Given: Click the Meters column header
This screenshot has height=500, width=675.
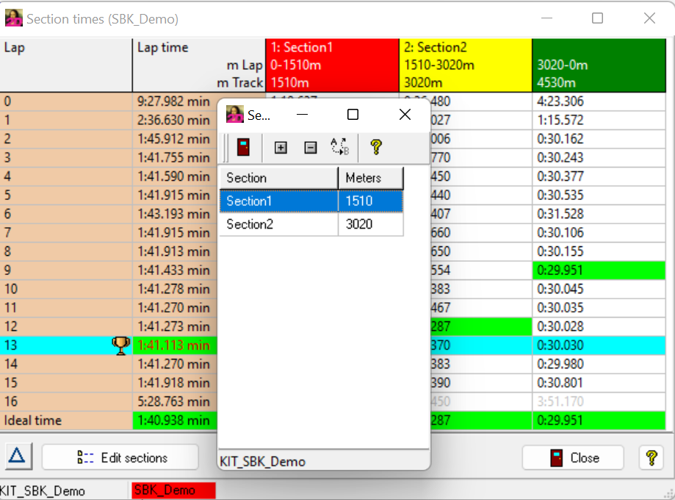Looking at the screenshot, I should (369, 178).
